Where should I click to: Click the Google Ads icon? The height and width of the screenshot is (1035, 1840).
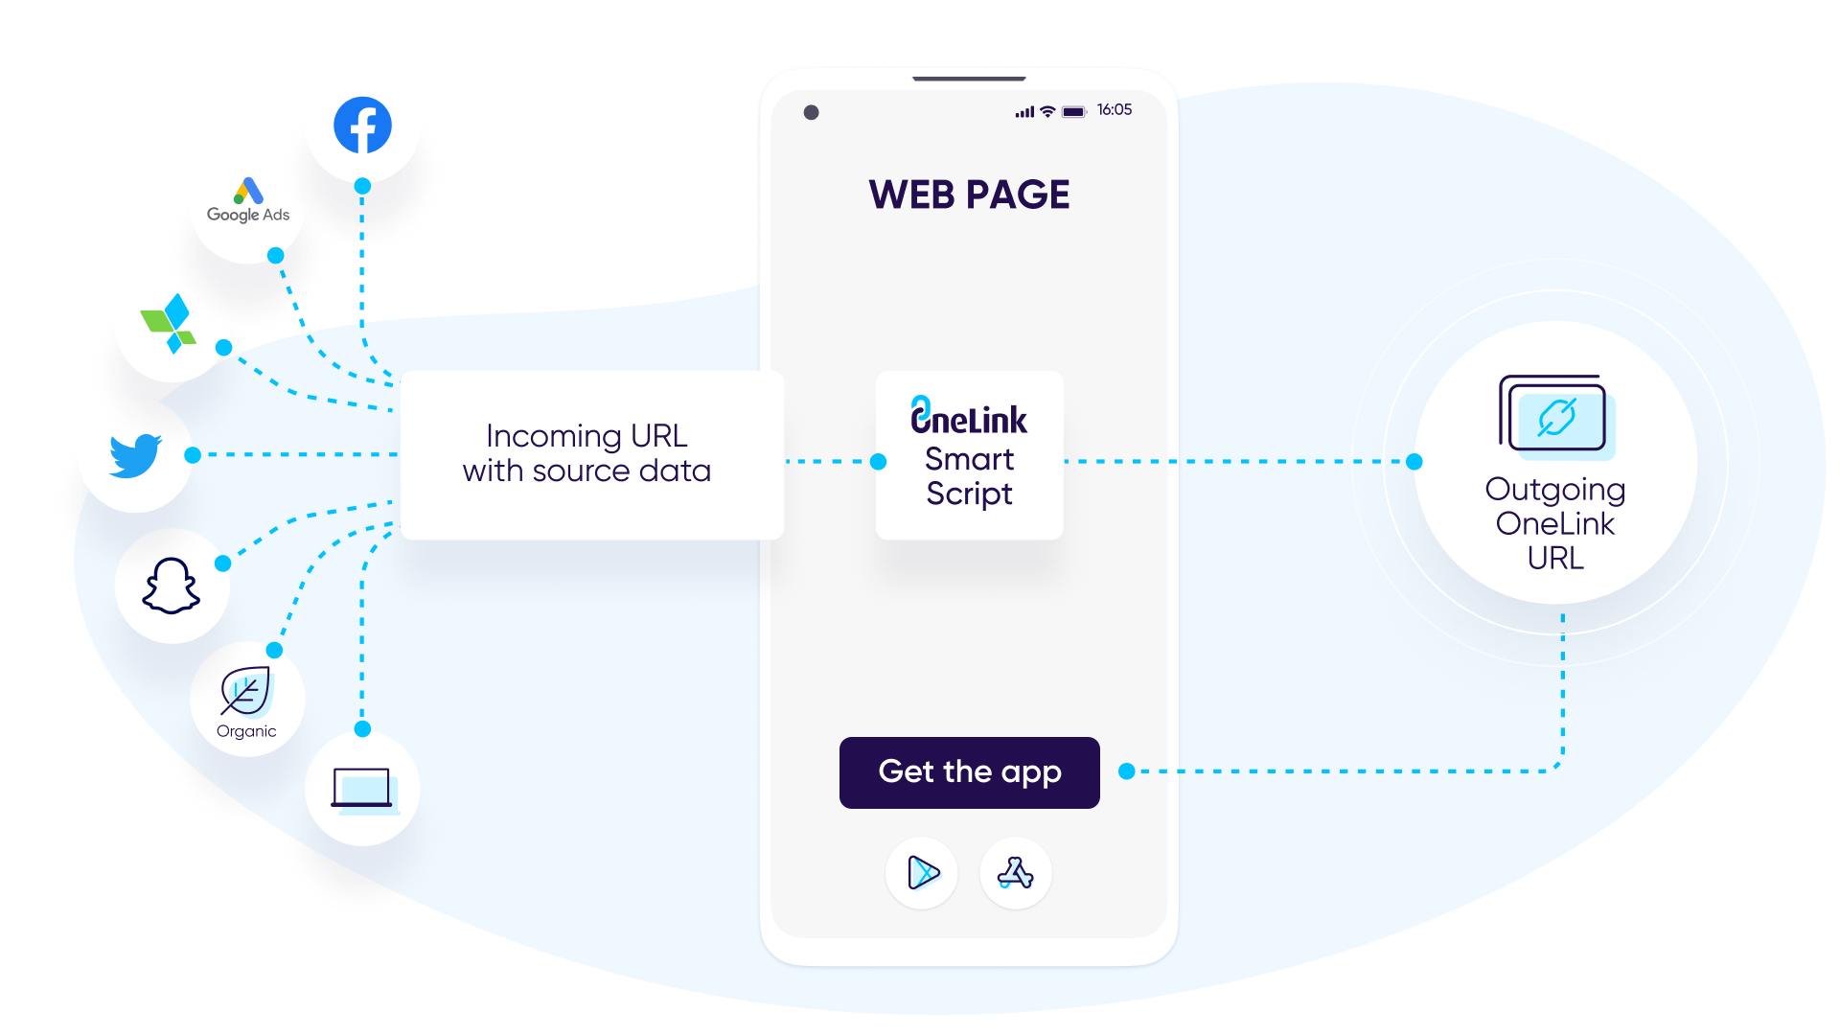249,205
